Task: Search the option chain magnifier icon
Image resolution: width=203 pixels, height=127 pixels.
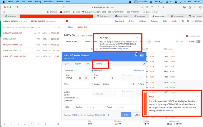Action: click(x=177, y=42)
